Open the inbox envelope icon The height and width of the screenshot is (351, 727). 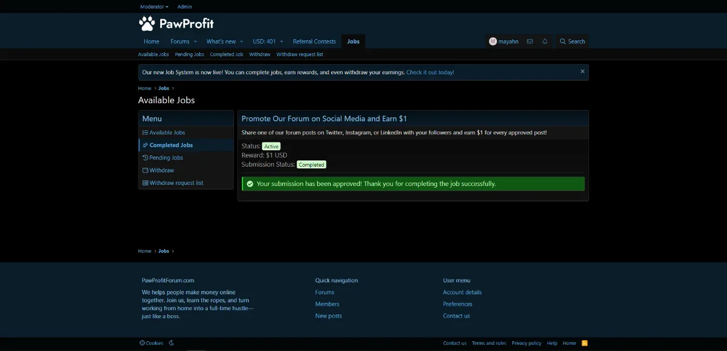click(x=529, y=41)
